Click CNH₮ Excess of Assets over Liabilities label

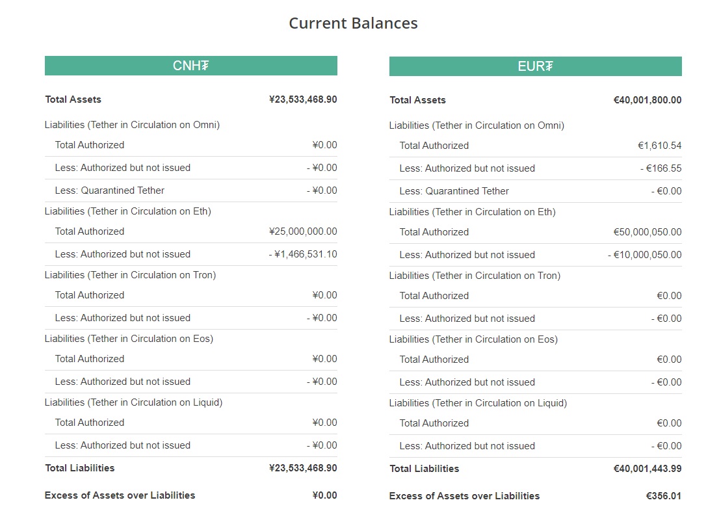pyautogui.click(x=120, y=495)
